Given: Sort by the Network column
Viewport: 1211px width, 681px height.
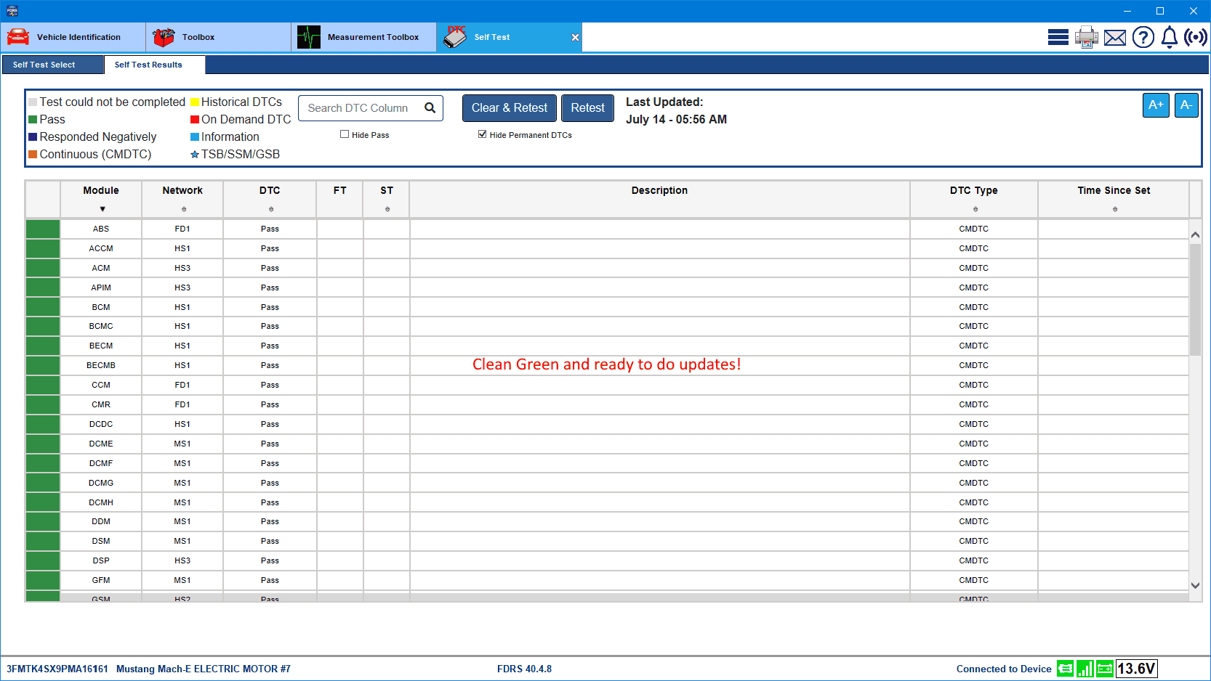Looking at the screenshot, I should [x=184, y=209].
